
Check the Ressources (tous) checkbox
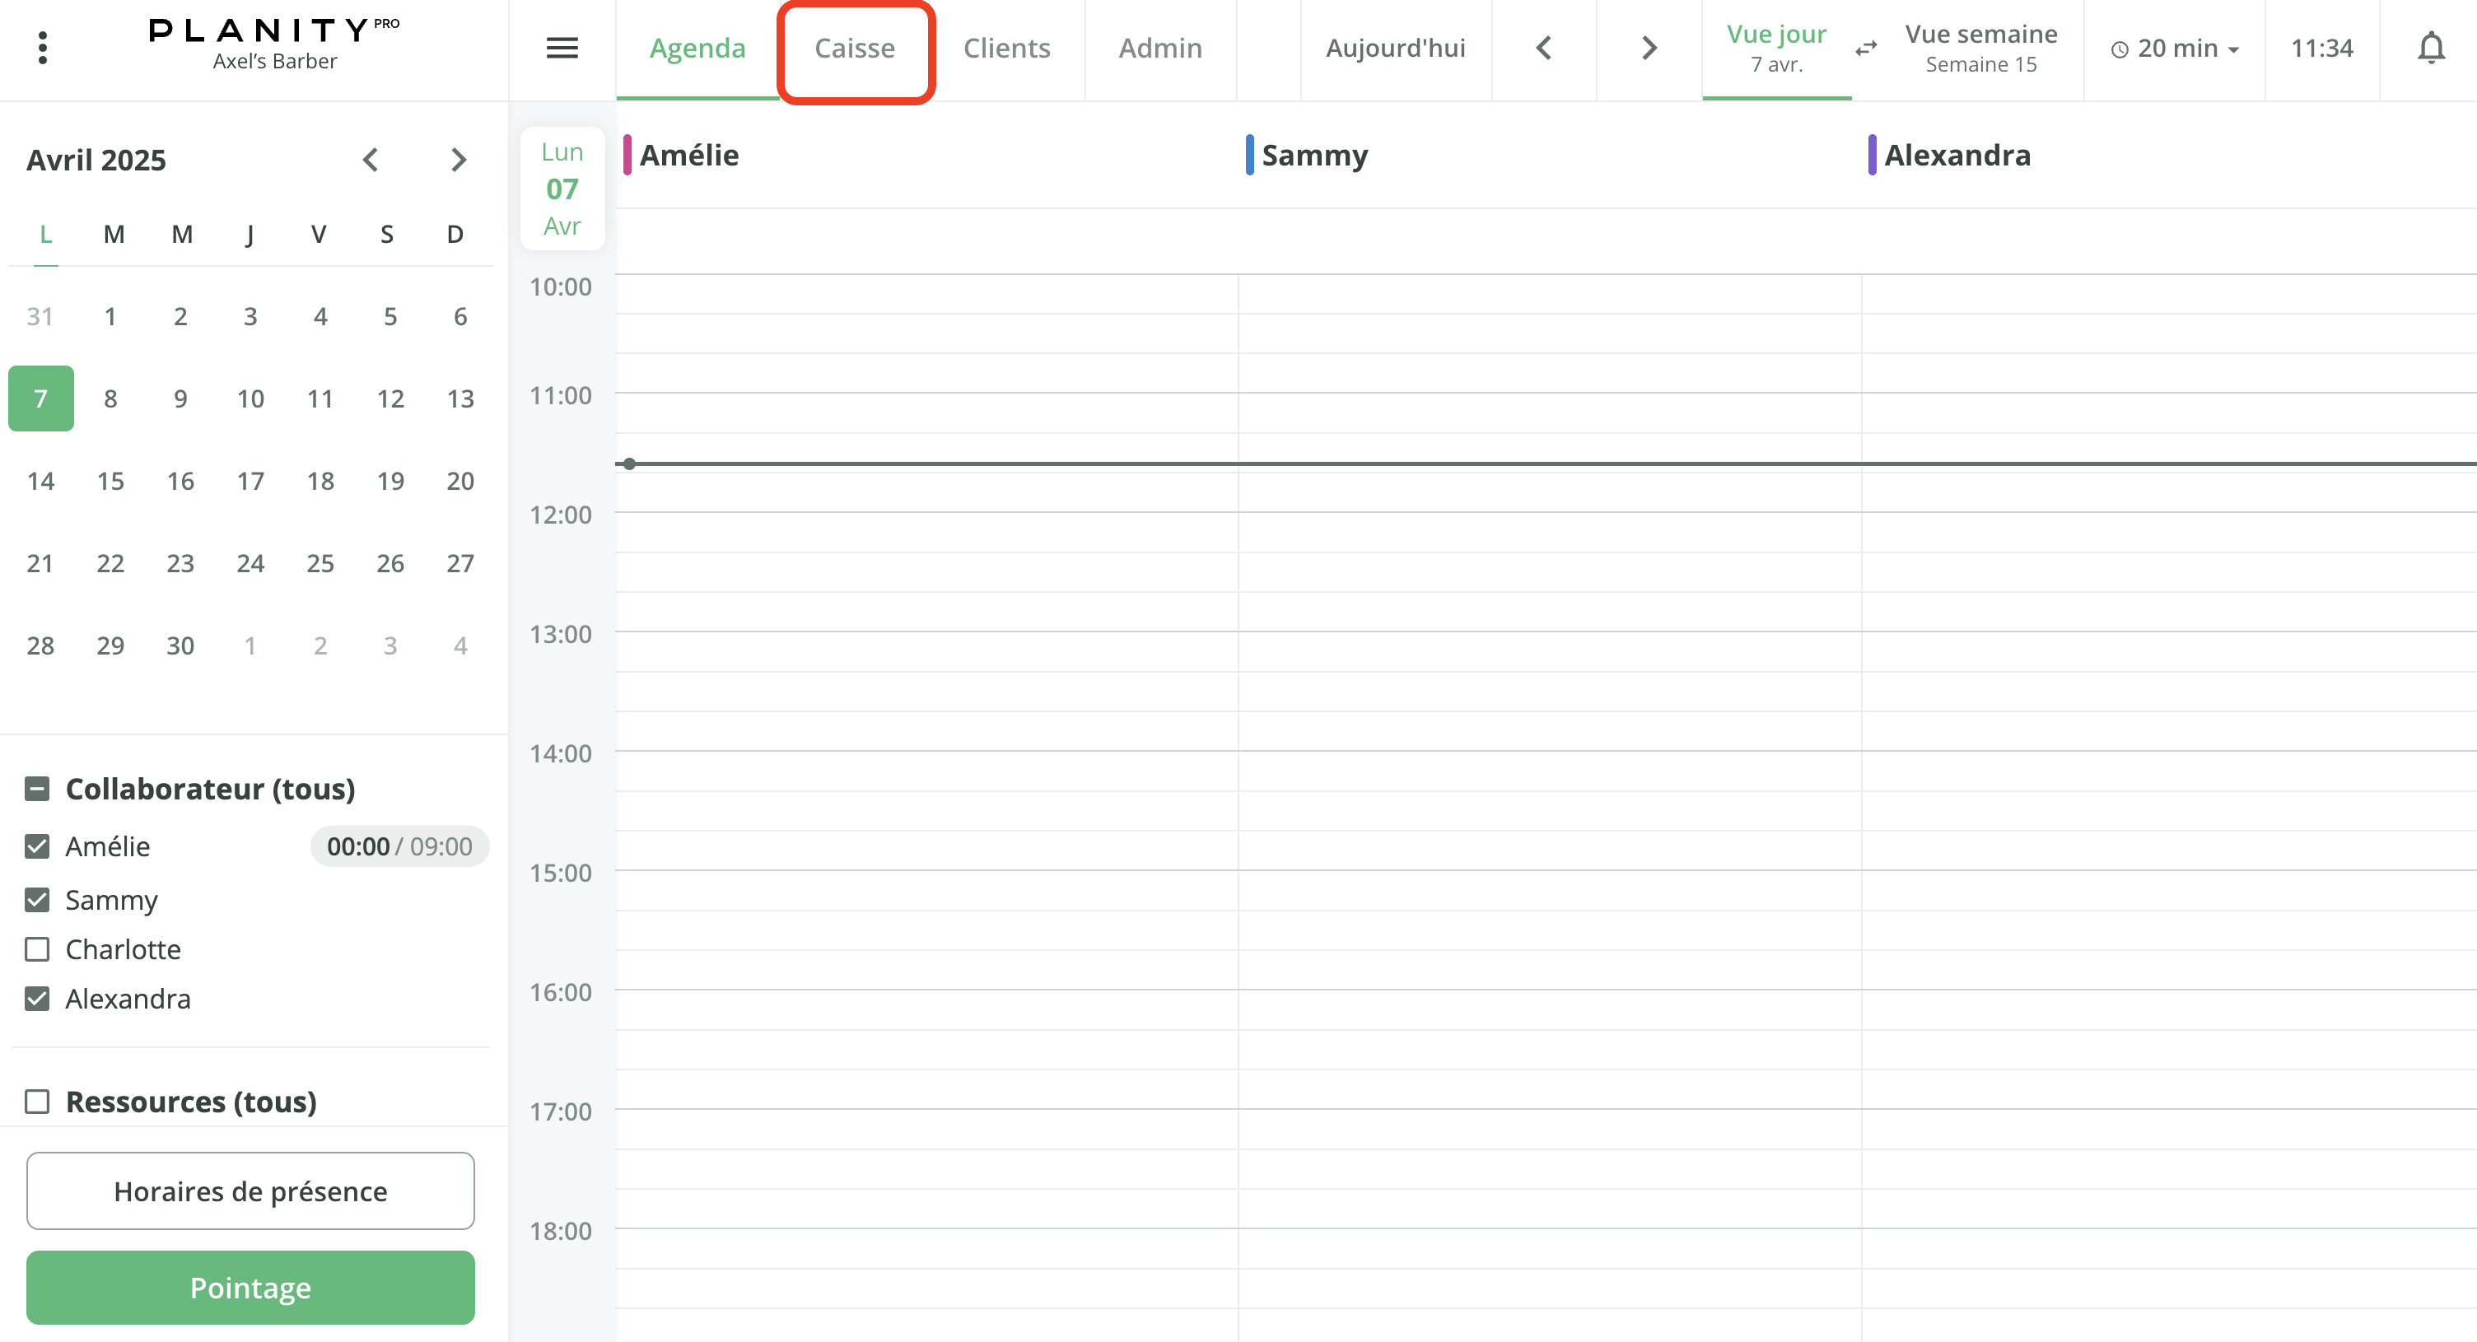(38, 1101)
